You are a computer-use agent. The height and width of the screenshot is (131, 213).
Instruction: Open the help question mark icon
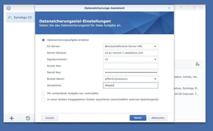click(x=181, y=8)
